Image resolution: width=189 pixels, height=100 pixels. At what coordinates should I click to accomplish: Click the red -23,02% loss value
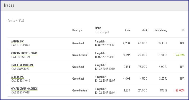(x=179, y=90)
